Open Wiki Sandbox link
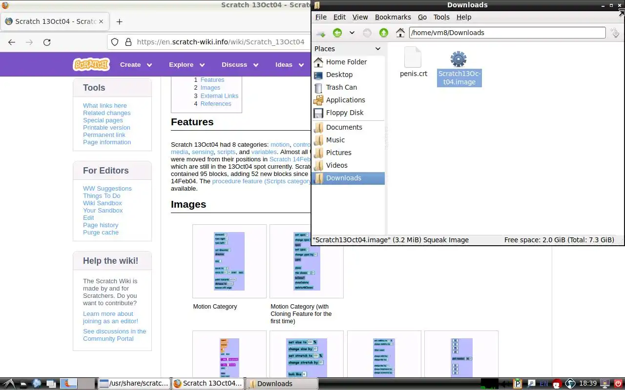 coord(102,203)
